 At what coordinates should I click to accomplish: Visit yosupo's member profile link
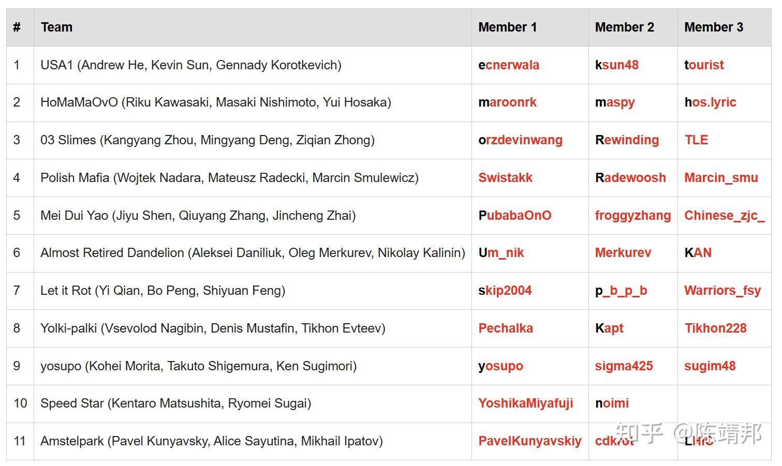click(x=500, y=366)
